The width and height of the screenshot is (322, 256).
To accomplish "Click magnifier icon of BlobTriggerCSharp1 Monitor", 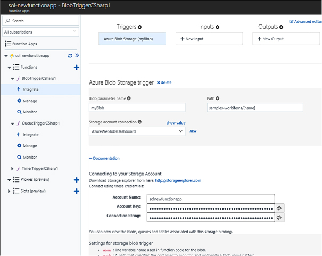I will [x=19, y=112].
